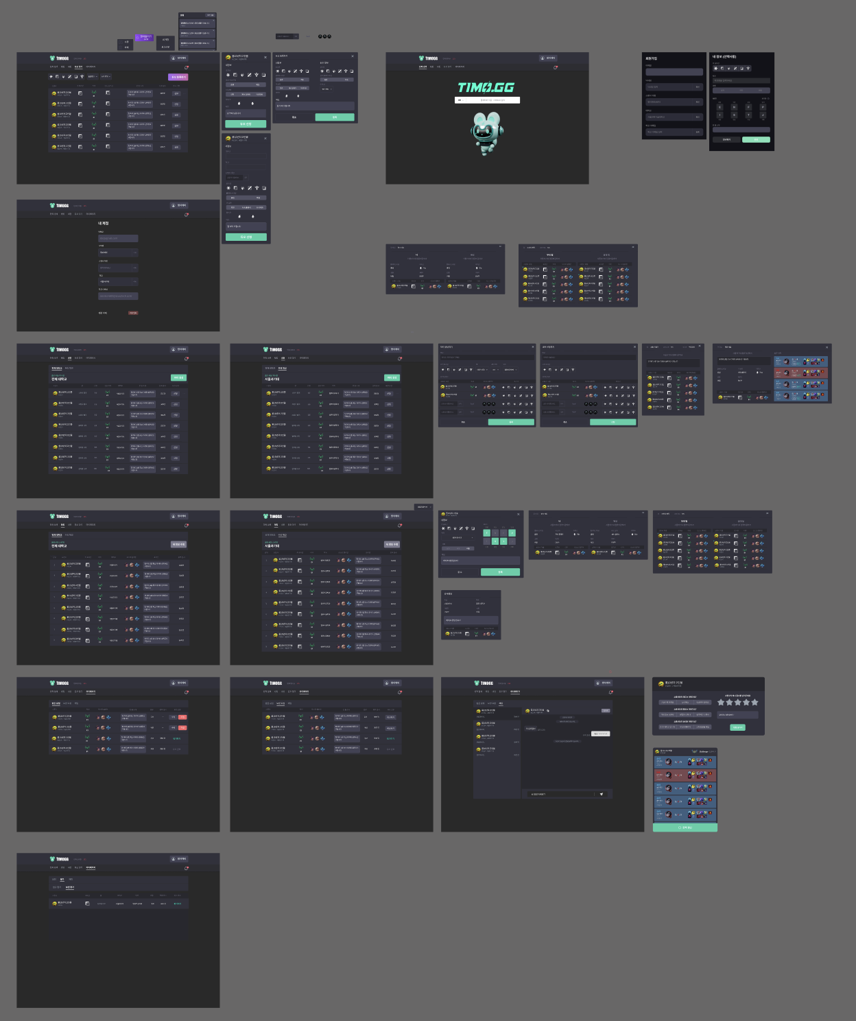The width and height of the screenshot is (856, 1021).
Task: Toggle MBTI letter F in My Info panel
Action: 748,107
